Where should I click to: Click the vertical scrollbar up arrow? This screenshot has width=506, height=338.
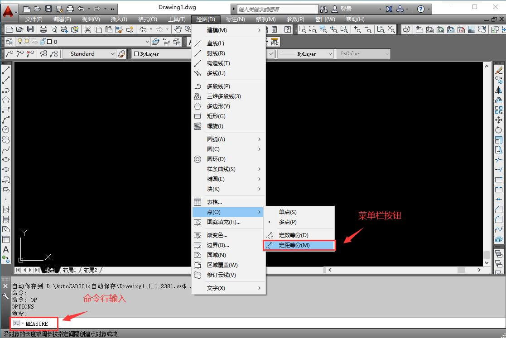tap(487, 66)
